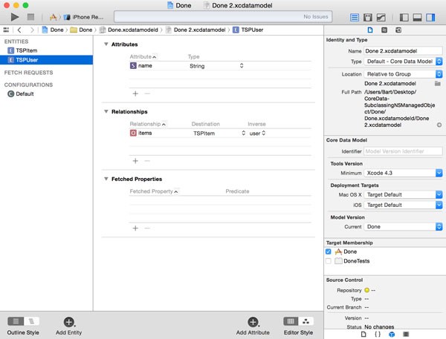
Task: Show the File Template library
Action: pos(363,335)
